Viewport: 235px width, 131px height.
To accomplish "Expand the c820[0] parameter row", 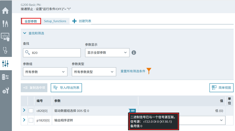I will pos(24,110).
